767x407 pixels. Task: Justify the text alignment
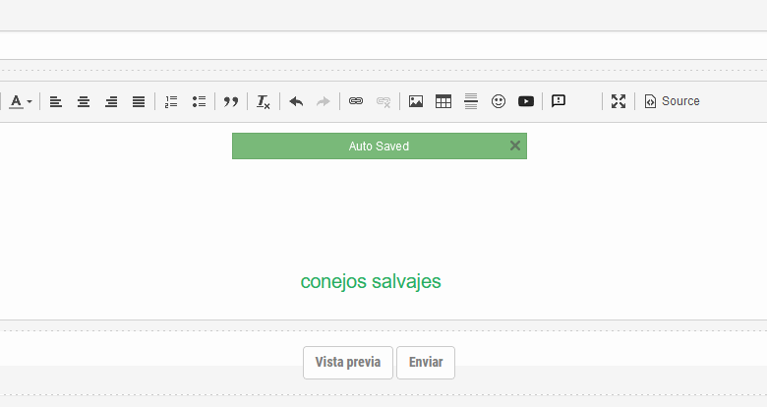pyautogui.click(x=139, y=101)
